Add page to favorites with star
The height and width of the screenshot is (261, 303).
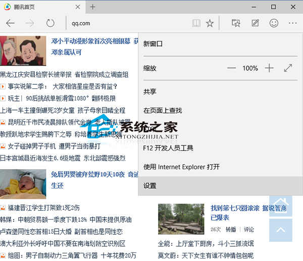pyautogui.click(x=210, y=23)
